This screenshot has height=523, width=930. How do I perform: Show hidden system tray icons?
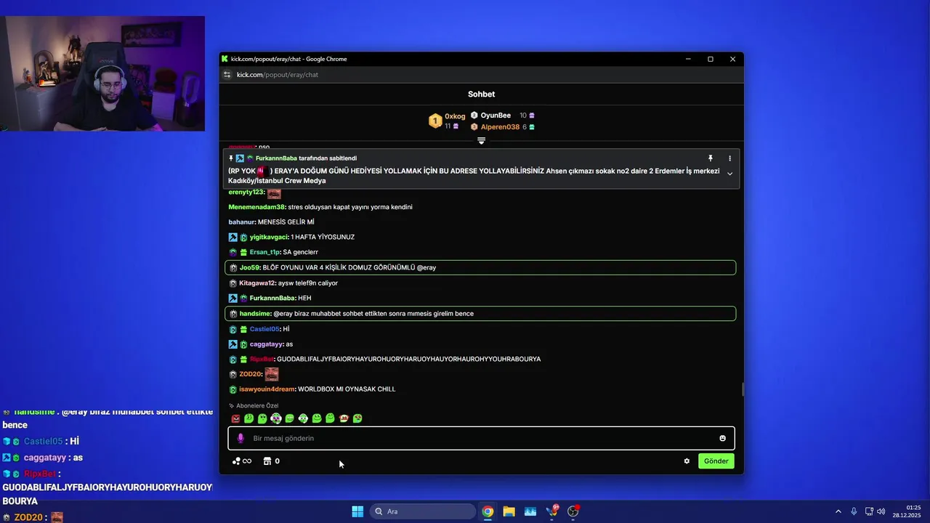pos(838,511)
